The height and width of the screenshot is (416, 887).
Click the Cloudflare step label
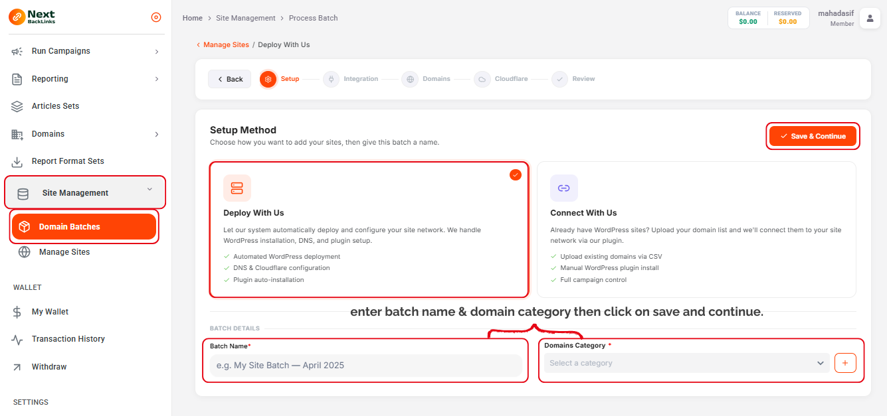point(511,79)
